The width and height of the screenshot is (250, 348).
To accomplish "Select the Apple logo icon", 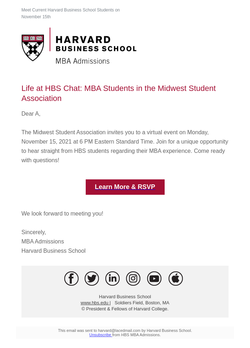I will (x=176, y=279).
